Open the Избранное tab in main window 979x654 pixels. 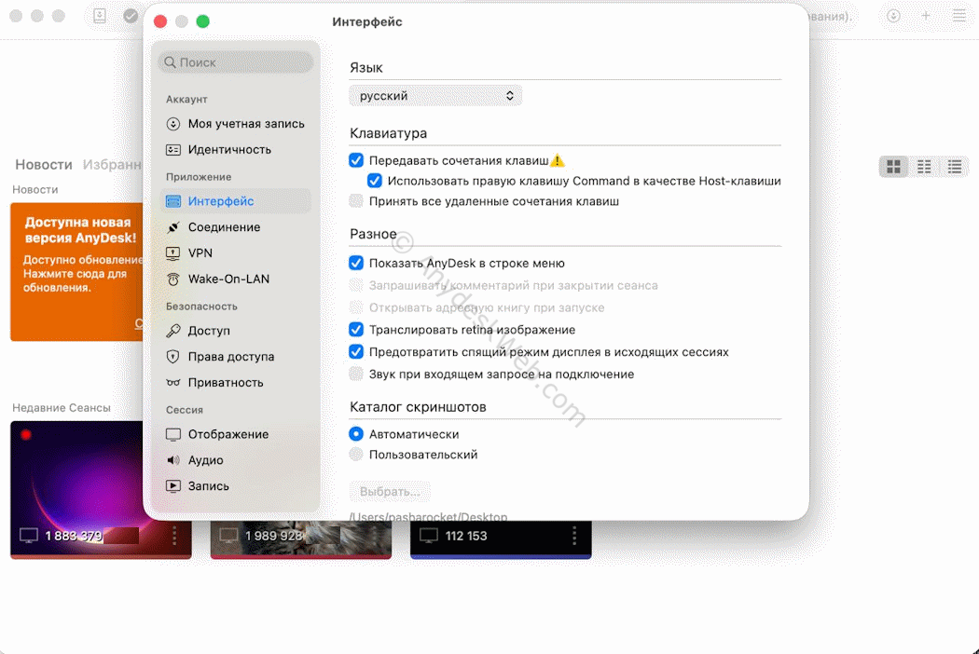click(113, 165)
